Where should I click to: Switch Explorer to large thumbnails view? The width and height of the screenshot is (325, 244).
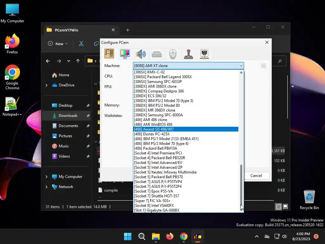click(285, 207)
